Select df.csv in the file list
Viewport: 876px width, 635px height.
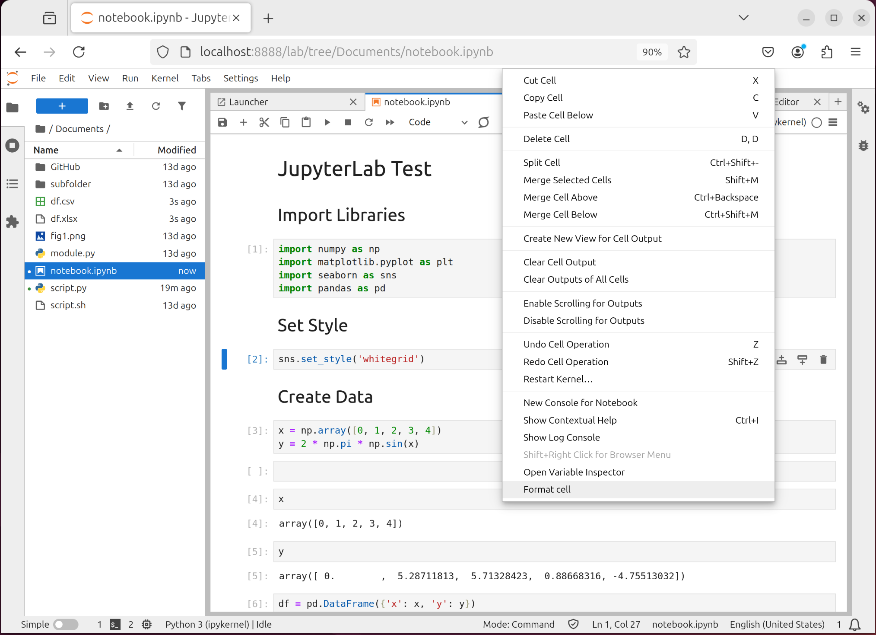coord(114,201)
